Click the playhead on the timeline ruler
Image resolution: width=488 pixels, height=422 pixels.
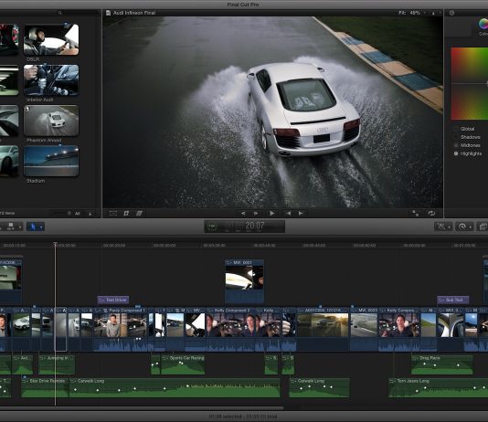point(56,245)
